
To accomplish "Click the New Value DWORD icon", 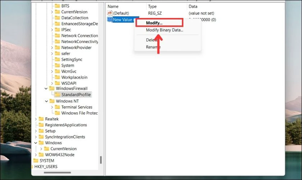I will pos(110,19).
